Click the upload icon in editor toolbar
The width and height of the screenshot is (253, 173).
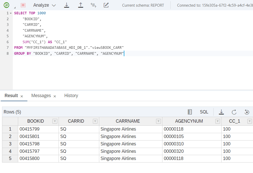pyautogui.click(x=81, y=5)
